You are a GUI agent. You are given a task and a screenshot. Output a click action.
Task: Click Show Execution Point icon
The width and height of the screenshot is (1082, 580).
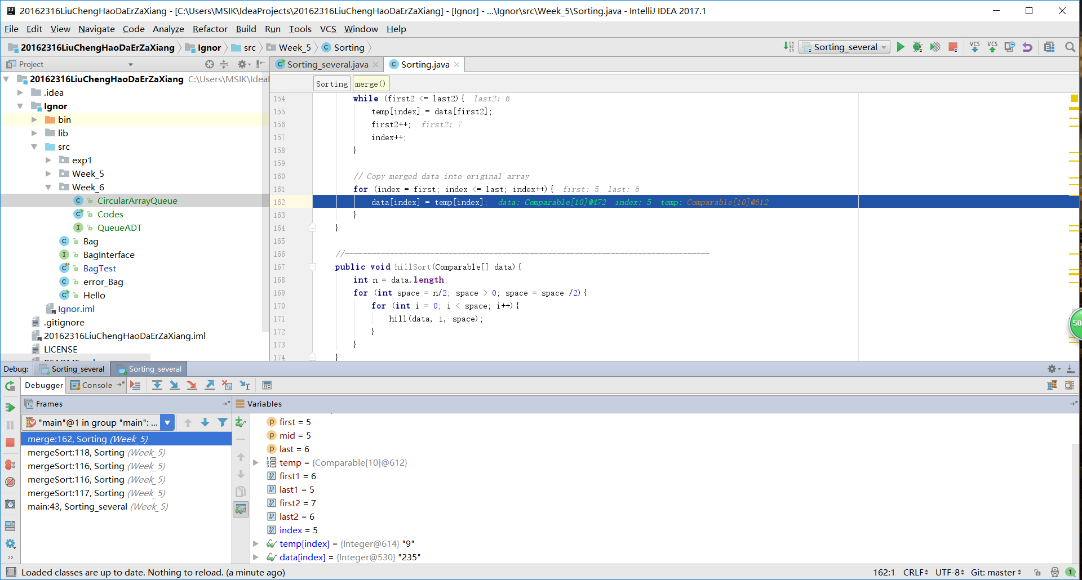tap(135, 385)
